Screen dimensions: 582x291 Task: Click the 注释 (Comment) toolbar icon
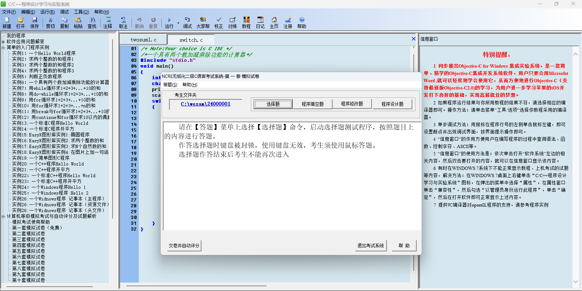click(108, 23)
